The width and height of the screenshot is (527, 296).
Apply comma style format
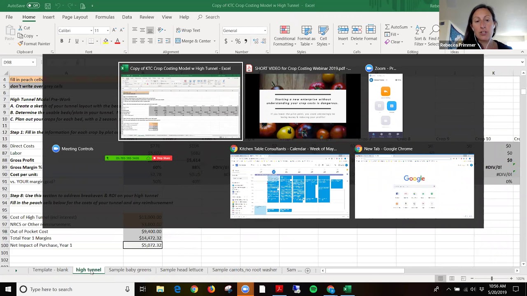pyautogui.click(x=246, y=41)
